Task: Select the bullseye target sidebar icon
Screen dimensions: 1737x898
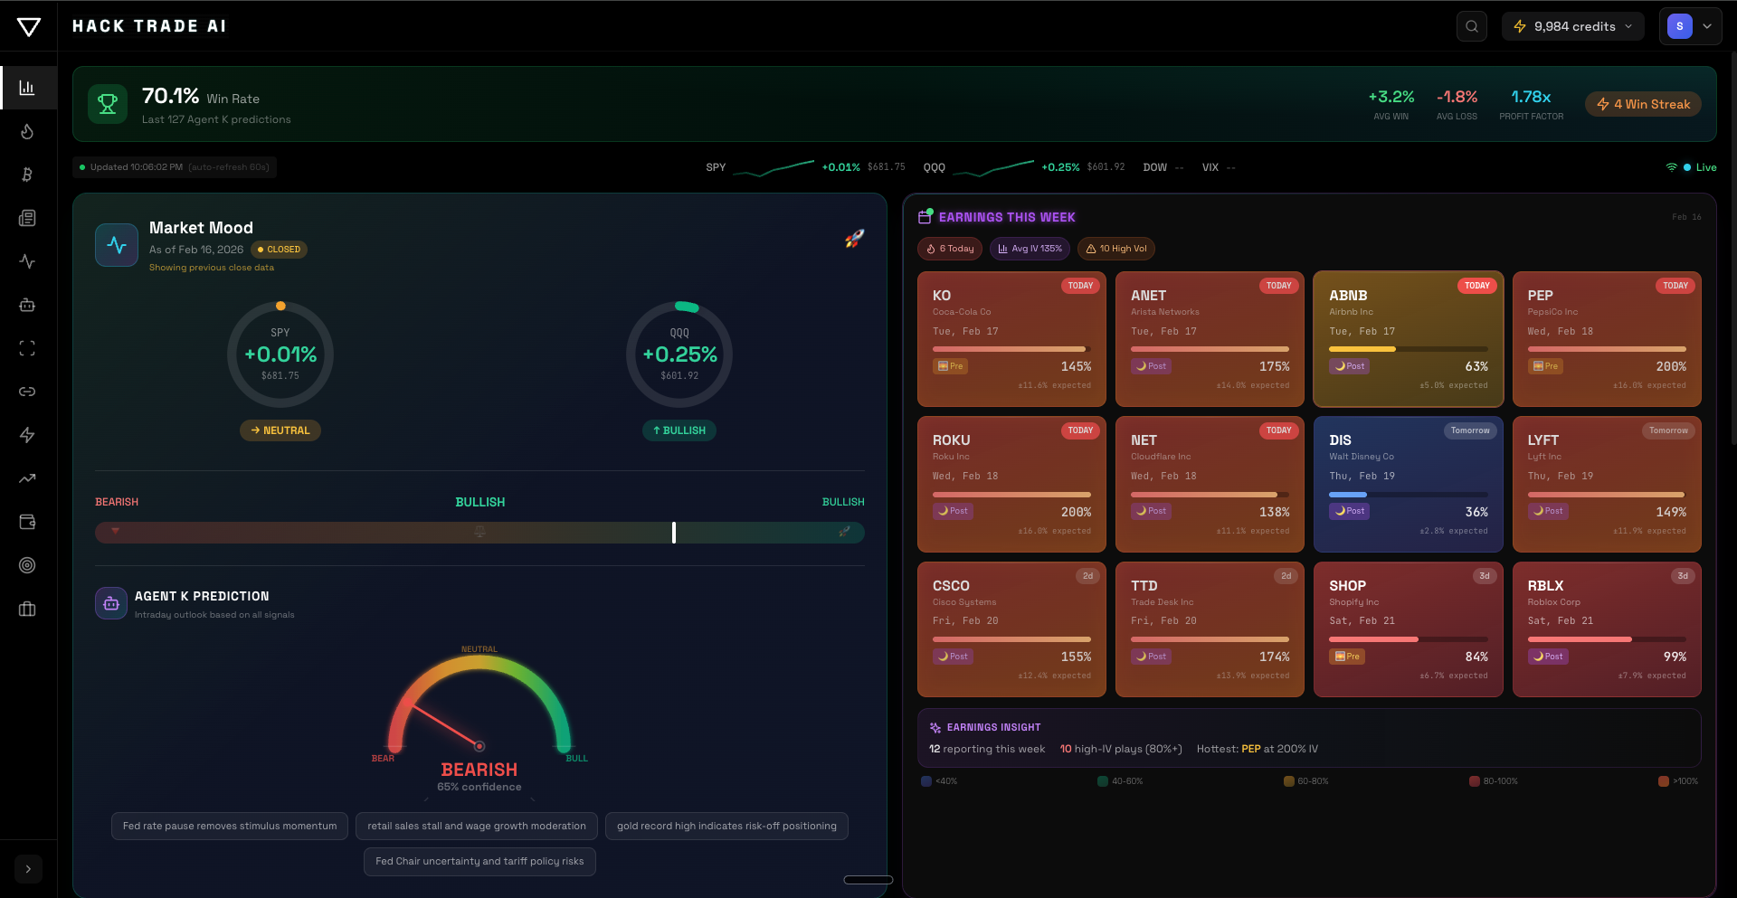Action: pyautogui.click(x=27, y=565)
